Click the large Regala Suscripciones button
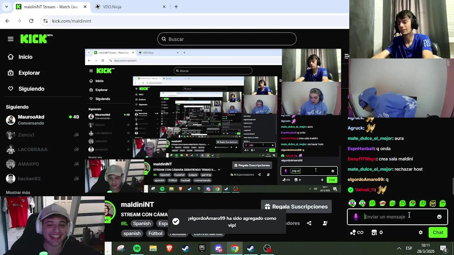 [296, 206]
